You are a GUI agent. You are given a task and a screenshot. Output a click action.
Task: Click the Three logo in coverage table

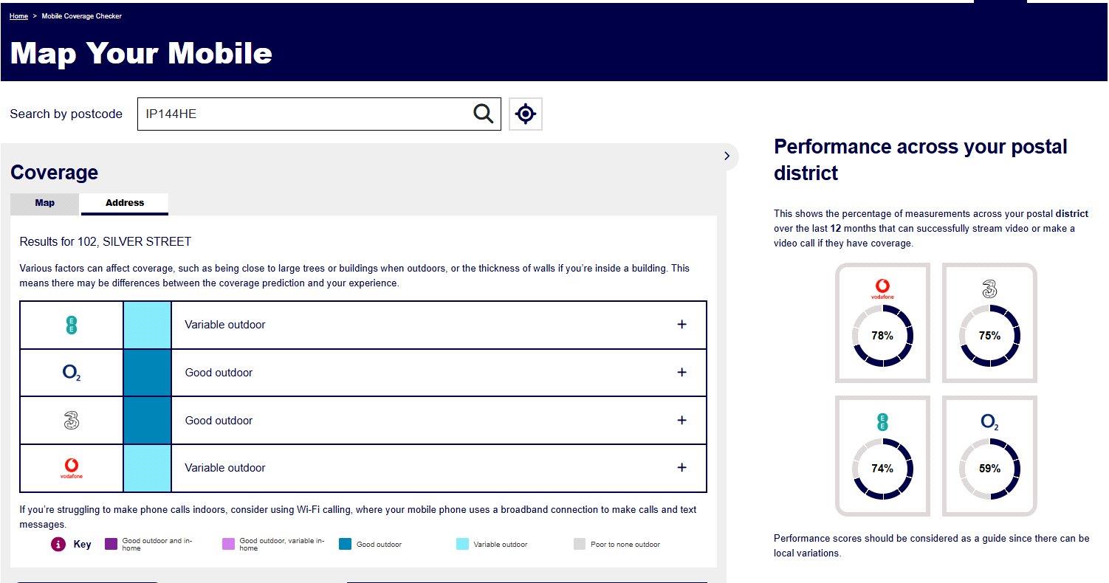[x=72, y=421]
